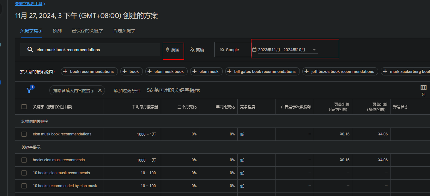Viewport: 430px width, 196px height.
Task: Check the 'elon musk book recommendations' row checkbox
Action: tap(24, 134)
